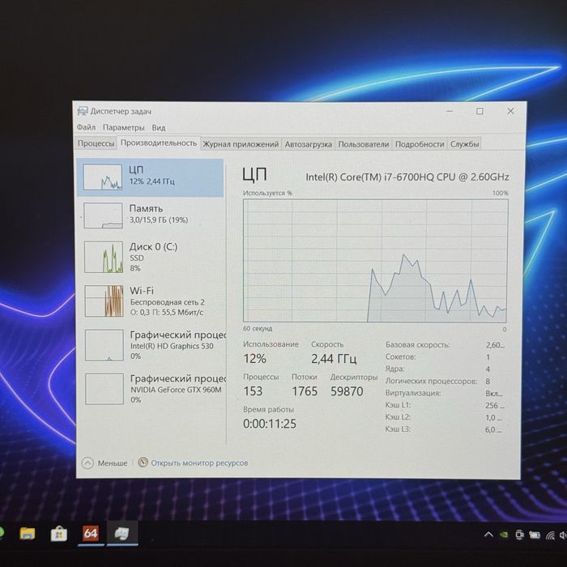Click the Ядра label

coord(395,369)
